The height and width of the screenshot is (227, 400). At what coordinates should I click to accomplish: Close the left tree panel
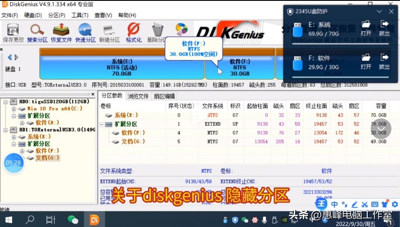click(93, 94)
